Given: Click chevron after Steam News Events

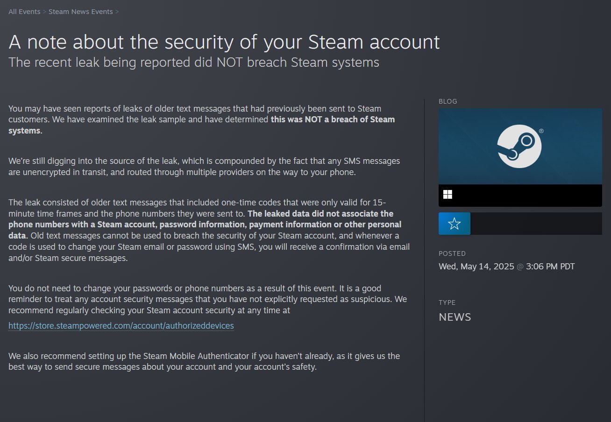Looking at the screenshot, I should 117,12.
